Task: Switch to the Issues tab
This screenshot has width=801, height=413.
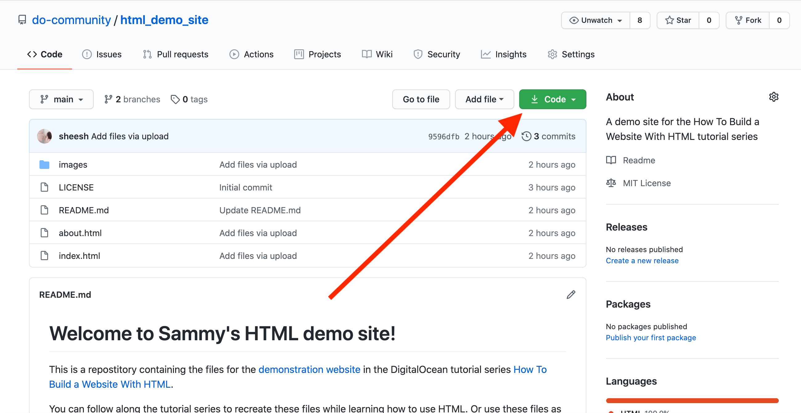Action: coord(102,54)
